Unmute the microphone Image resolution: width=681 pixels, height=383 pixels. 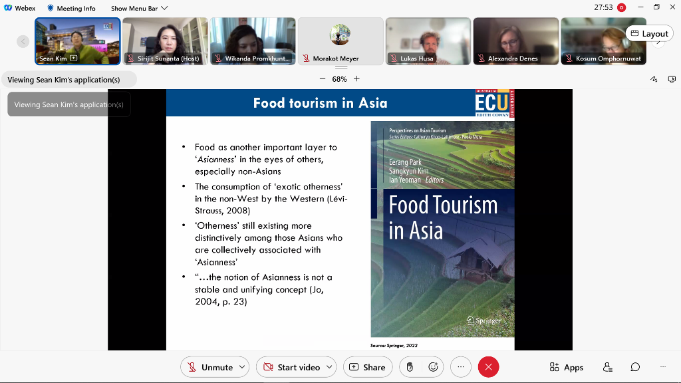pos(209,367)
